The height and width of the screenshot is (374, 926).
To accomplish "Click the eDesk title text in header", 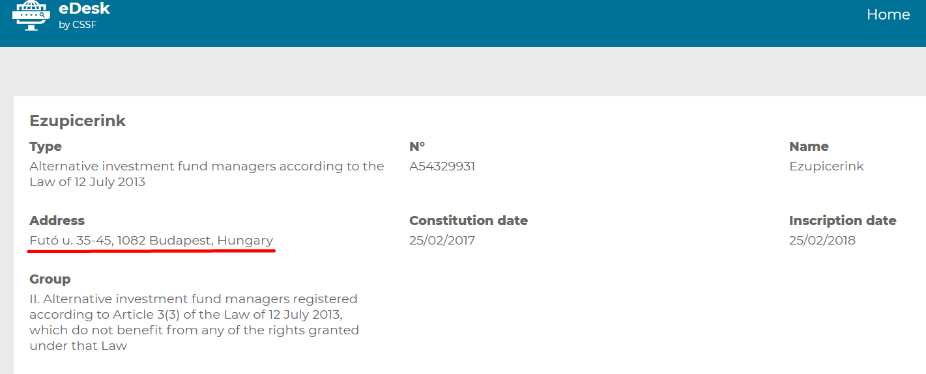I will tap(84, 9).
